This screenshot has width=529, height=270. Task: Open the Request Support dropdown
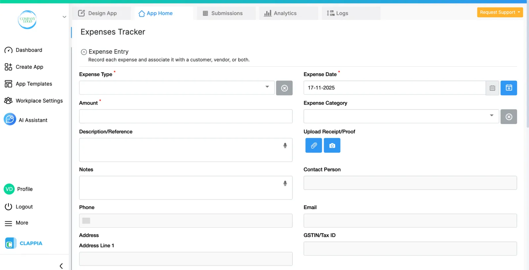point(500,12)
